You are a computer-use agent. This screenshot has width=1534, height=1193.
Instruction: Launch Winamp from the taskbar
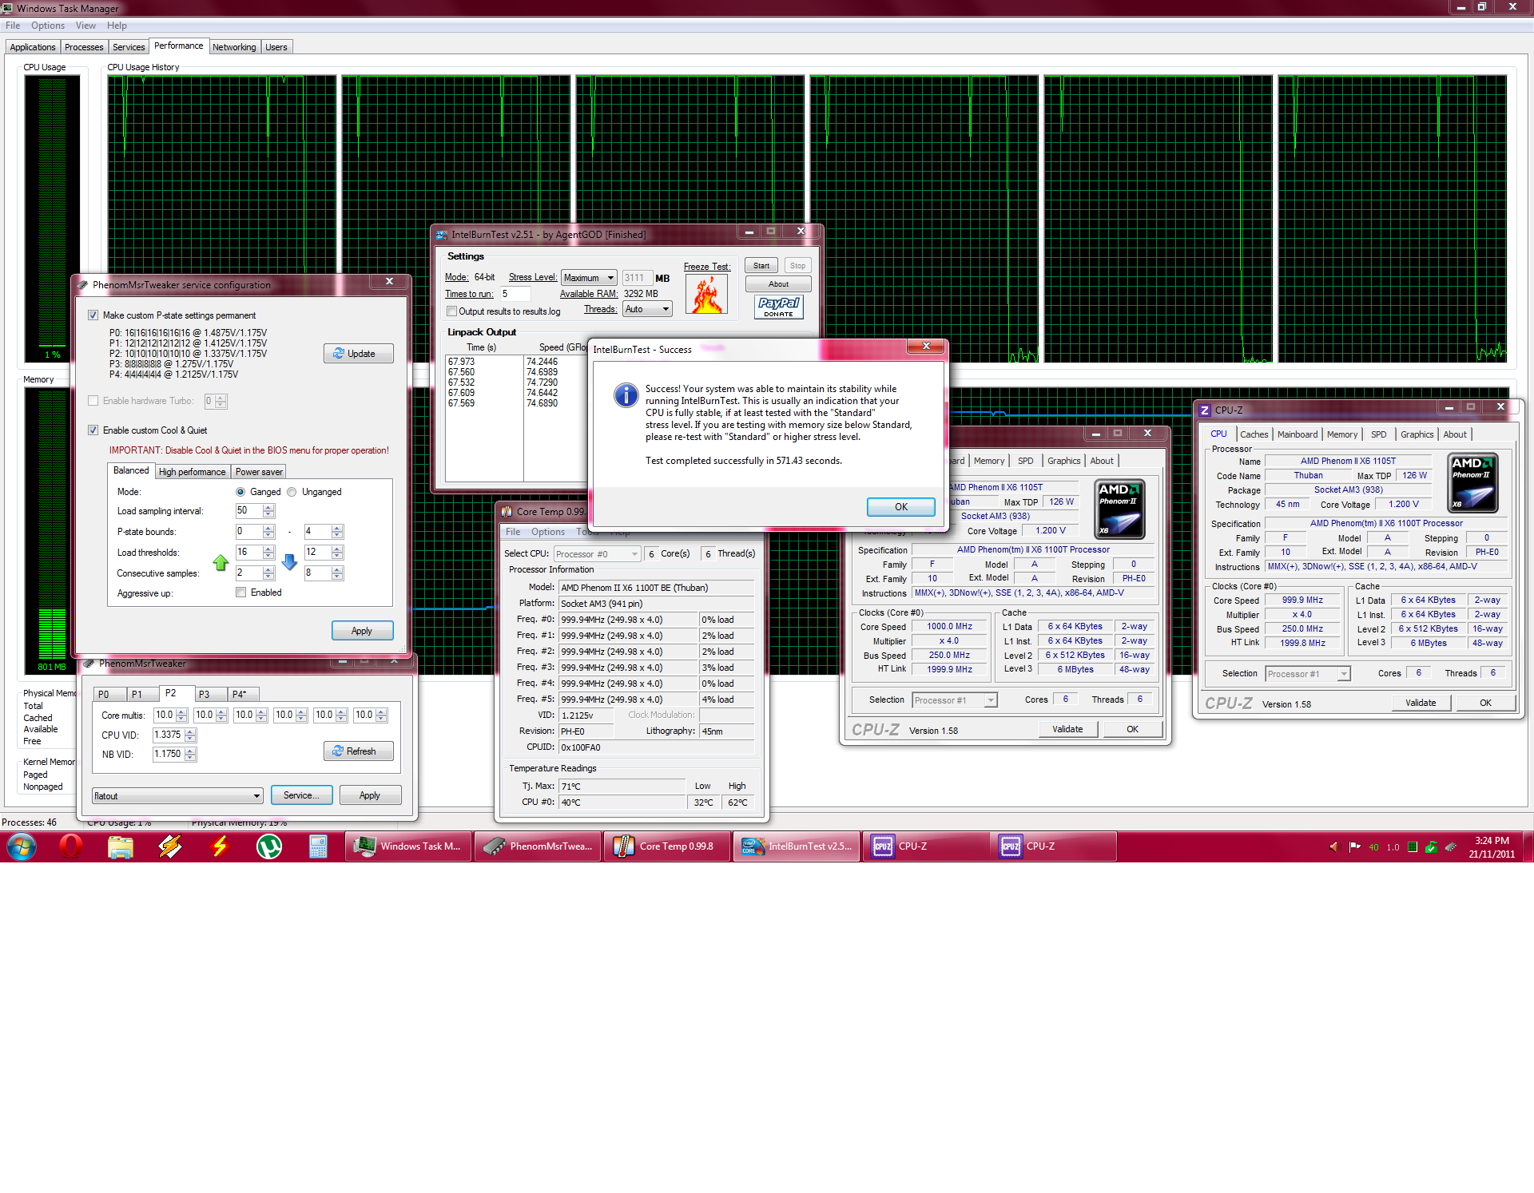pos(170,846)
